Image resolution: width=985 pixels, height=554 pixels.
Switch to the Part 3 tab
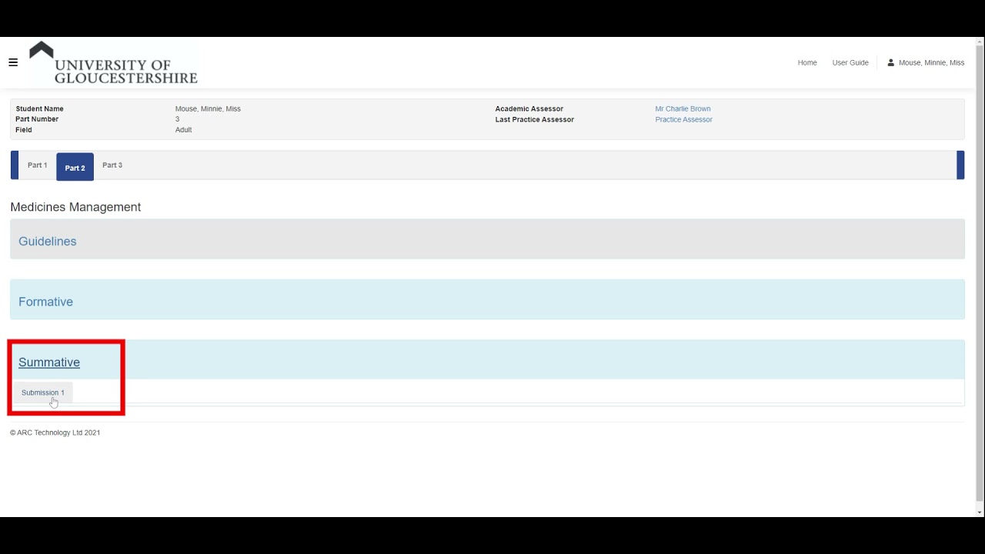(112, 165)
